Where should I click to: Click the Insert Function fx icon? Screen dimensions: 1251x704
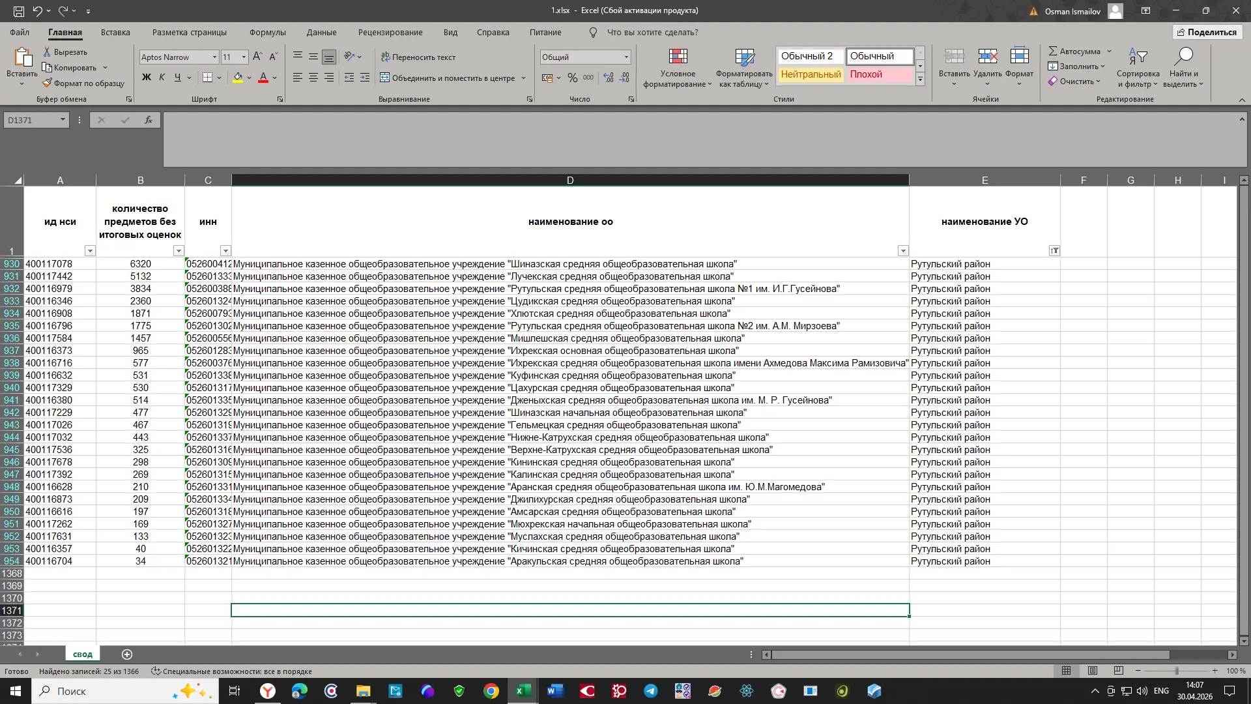click(149, 120)
